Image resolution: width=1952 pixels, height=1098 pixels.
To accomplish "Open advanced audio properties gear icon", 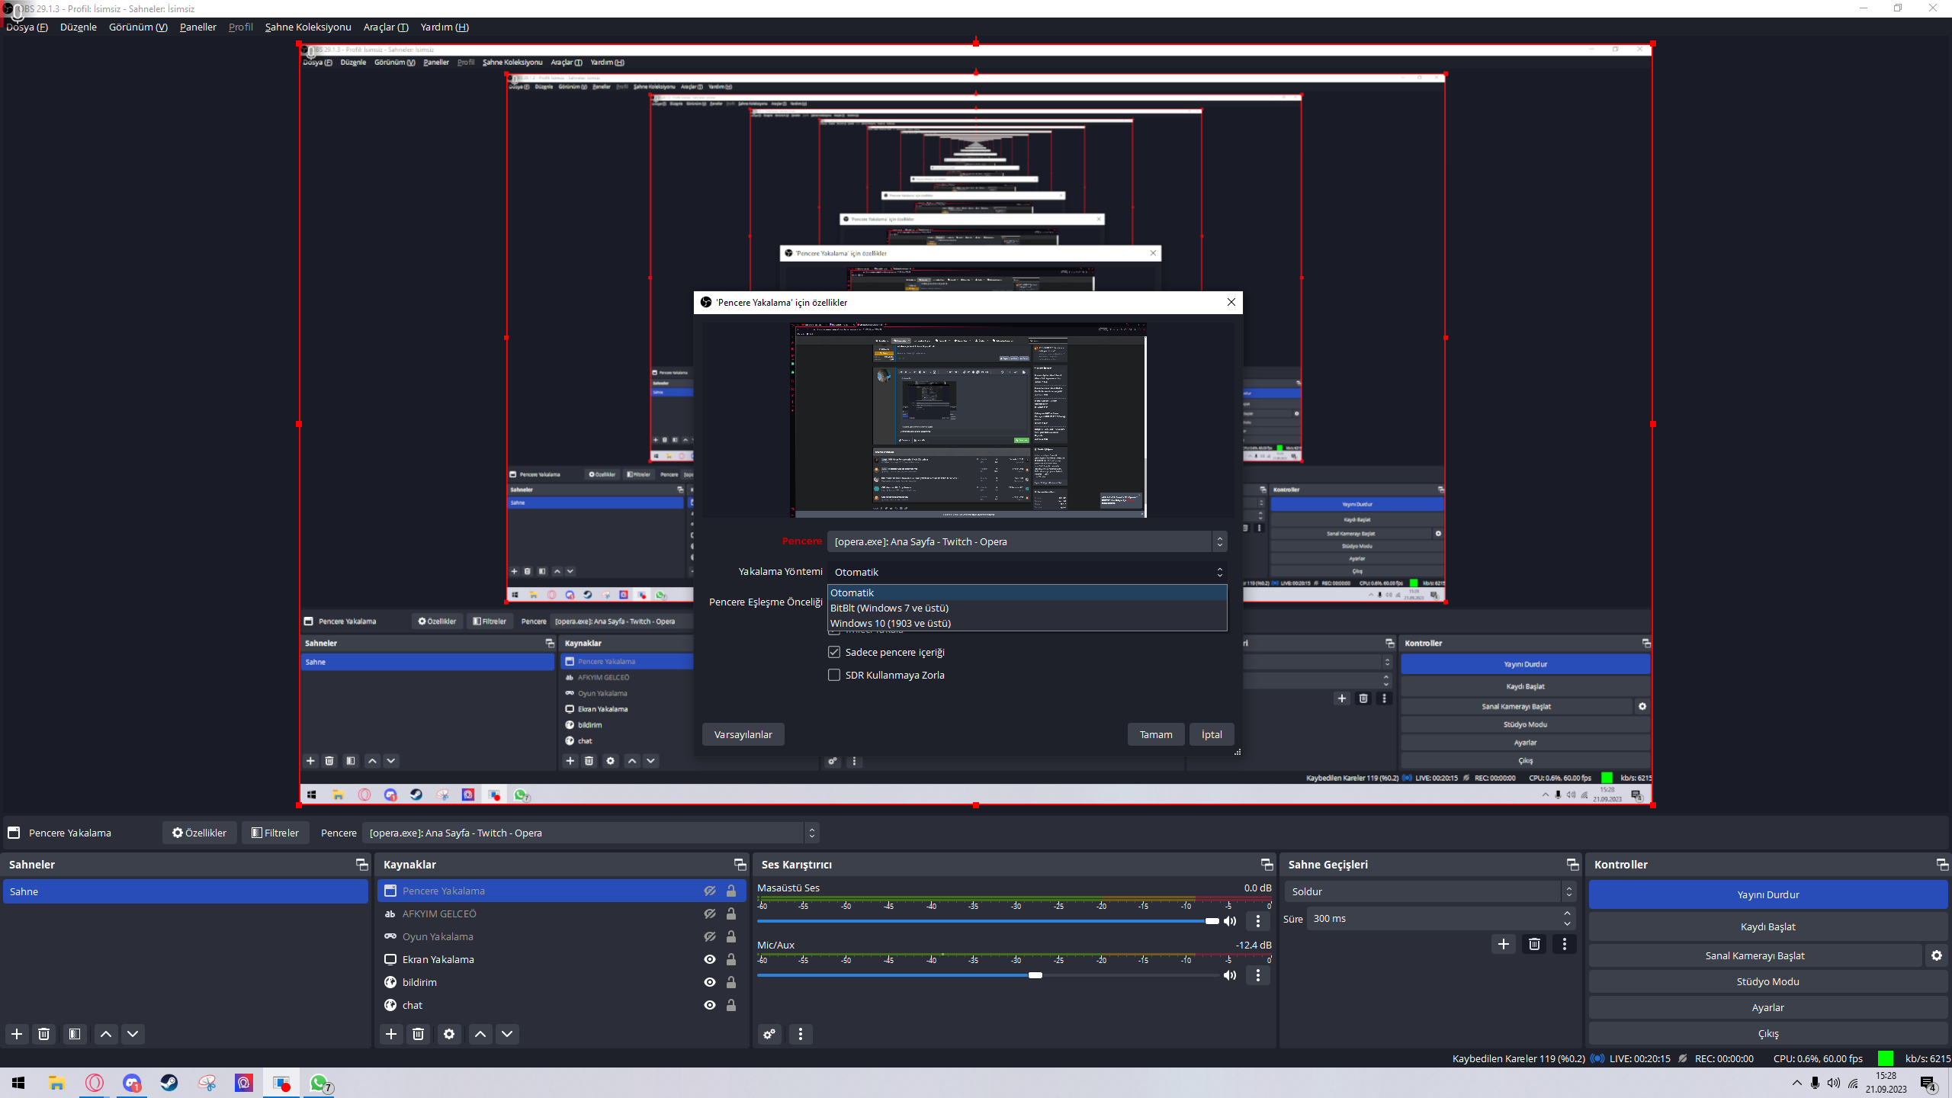I will [769, 1034].
